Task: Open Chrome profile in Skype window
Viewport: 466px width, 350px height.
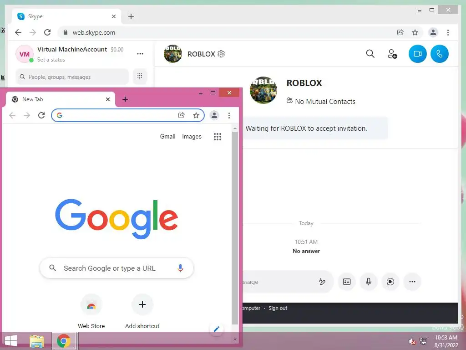Action: [433, 32]
